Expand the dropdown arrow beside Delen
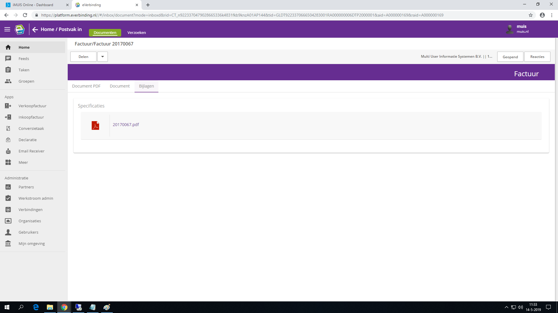 (x=103, y=57)
